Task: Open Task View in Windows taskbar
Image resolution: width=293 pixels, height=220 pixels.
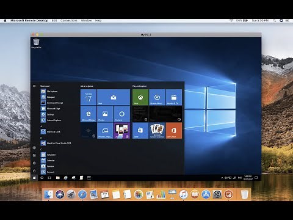Action: click(x=49, y=178)
